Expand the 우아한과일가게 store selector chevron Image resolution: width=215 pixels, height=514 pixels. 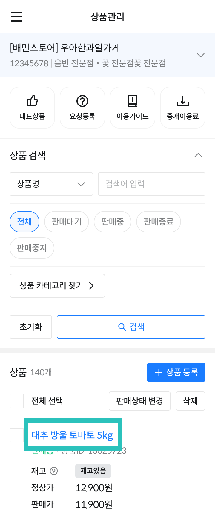(x=201, y=55)
